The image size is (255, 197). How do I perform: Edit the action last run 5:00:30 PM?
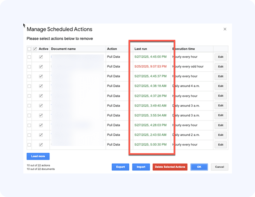pyautogui.click(x=220, y=145)
